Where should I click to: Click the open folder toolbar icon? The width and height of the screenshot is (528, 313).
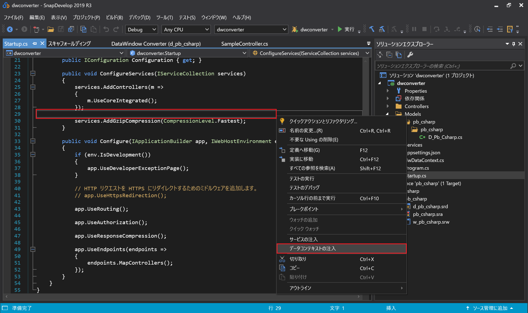50,29
